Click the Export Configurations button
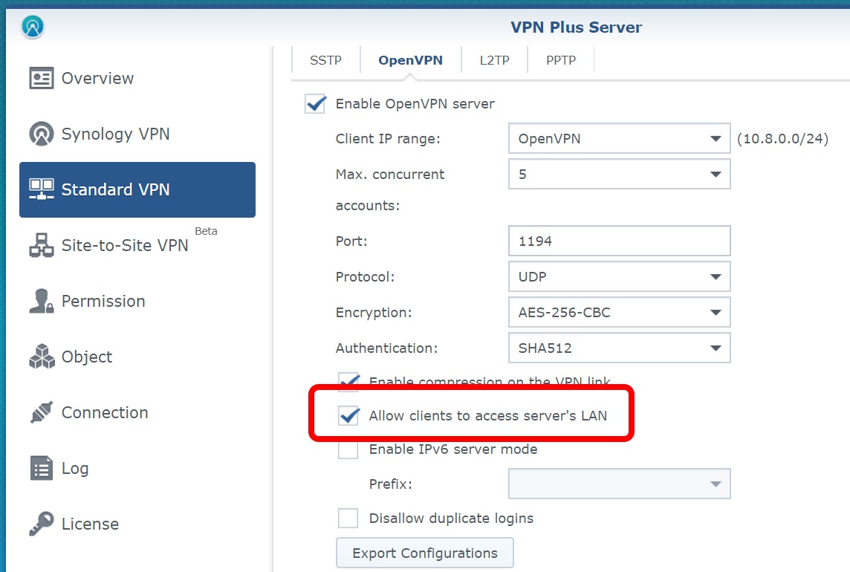The width and height of the screenshot is (850, 572). [425, 553]
